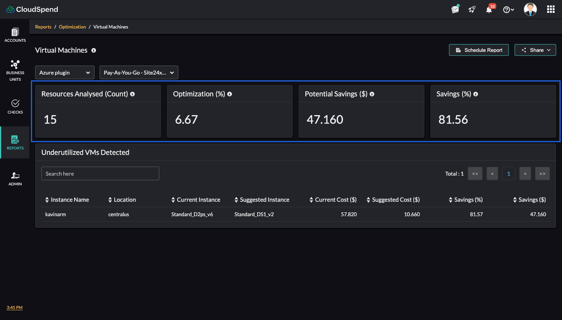Open the Resources Analysed info tooltip

[x=132, y=94]
